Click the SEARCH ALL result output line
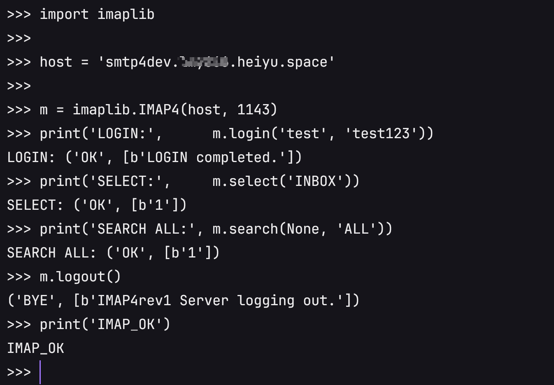The image size is (554, 385). 114,253
